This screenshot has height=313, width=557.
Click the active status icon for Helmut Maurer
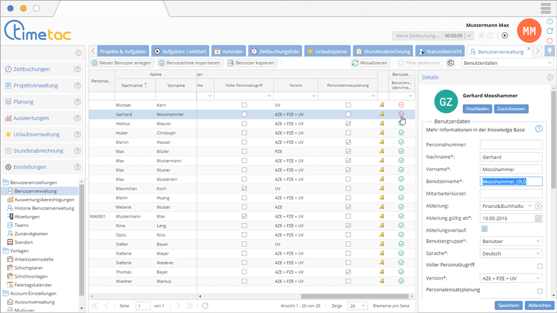click(x=401, y=124)
